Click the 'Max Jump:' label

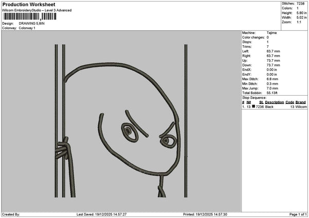point(250,88)
